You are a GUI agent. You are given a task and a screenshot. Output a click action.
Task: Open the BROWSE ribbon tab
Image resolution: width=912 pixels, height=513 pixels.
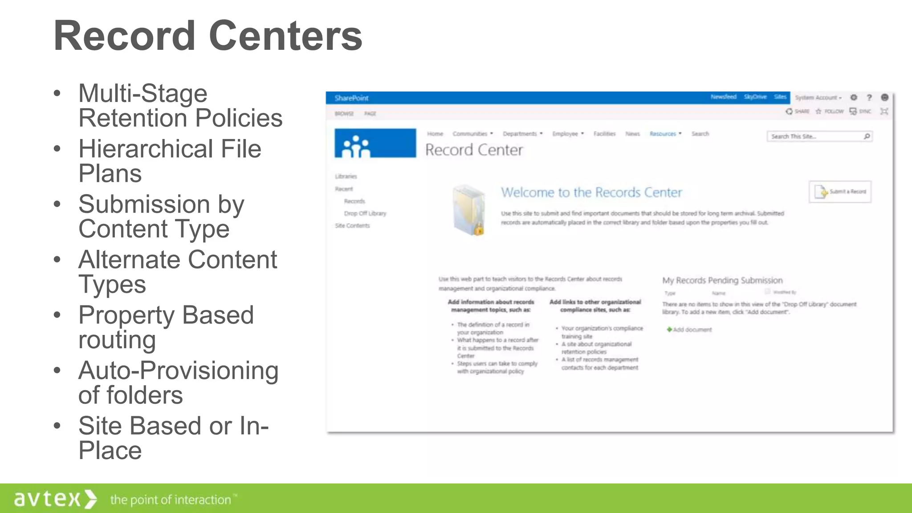tap(344, 114)
